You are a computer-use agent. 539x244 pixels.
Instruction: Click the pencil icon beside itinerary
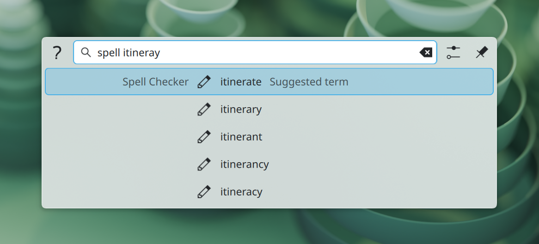coord(204,110)
